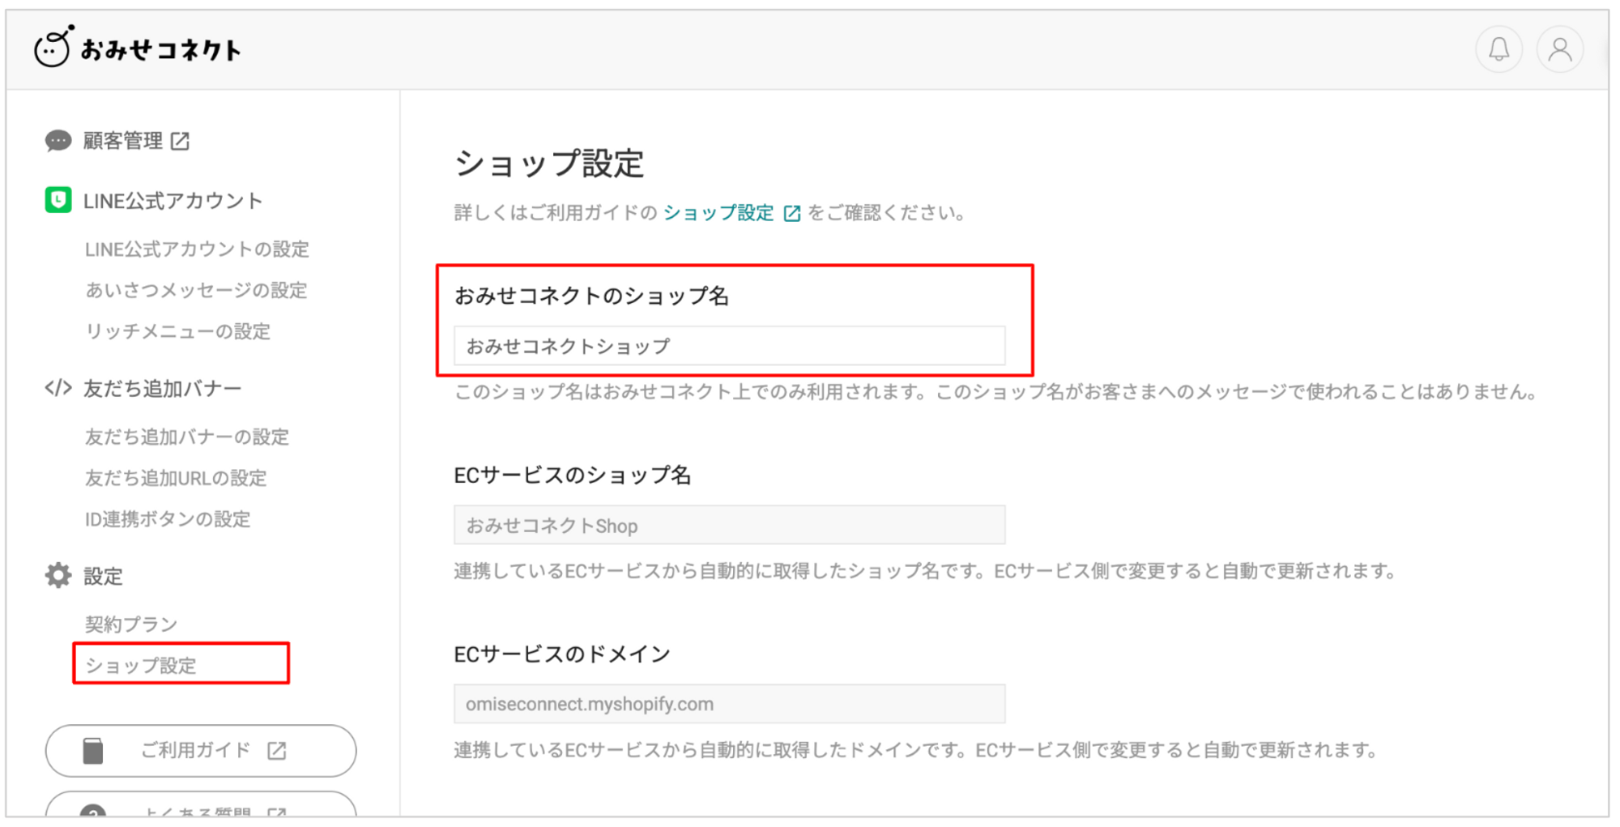Image resolution: width=1620 pixels, height=827 pixels.
Task: Click the ショップ設定 page heading
Action: coord(549,164)
